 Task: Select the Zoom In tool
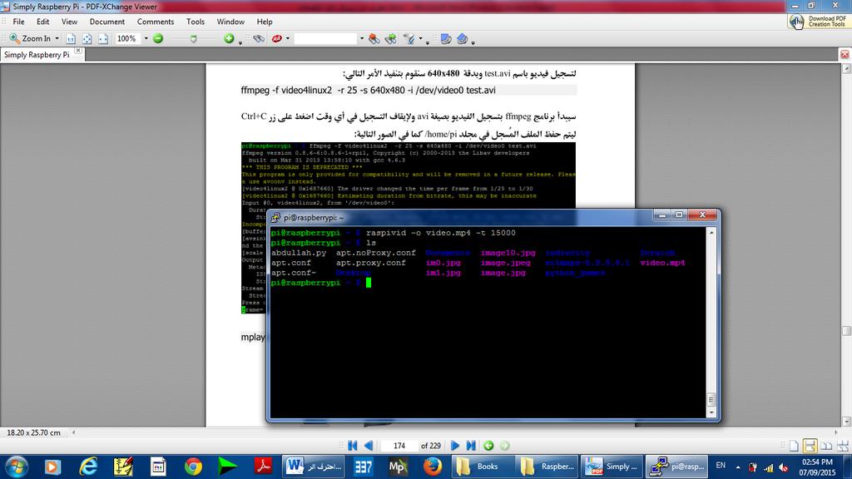[29, 38]
